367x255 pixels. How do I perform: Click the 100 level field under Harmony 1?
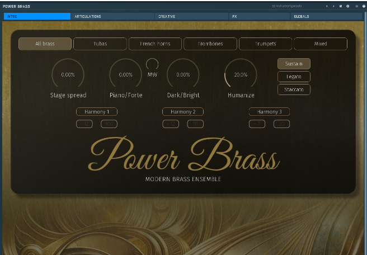[109, 124]
